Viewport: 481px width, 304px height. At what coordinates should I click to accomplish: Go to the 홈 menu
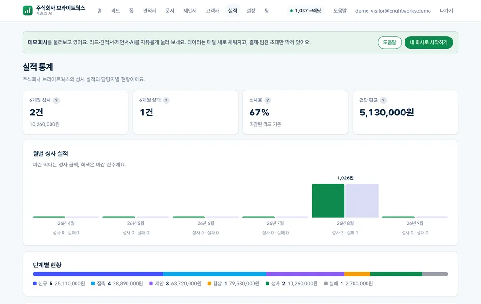[100, 11]
